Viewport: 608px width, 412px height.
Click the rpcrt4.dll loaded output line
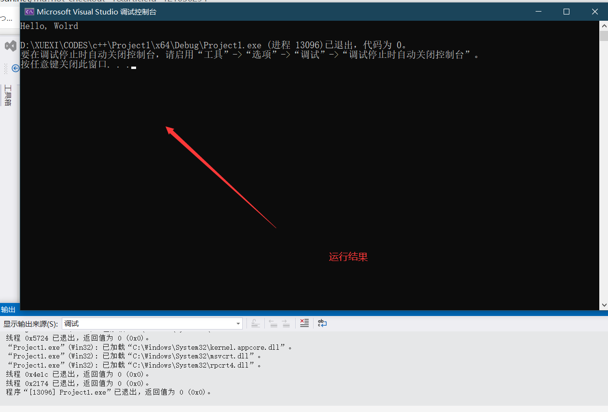(135, 365)
